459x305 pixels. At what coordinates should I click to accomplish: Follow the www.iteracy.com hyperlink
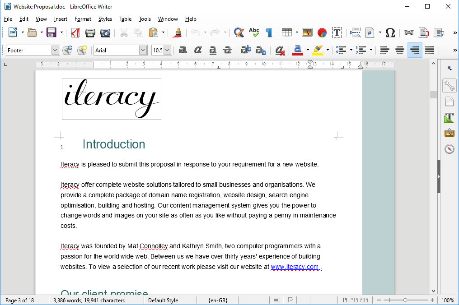pos(295,267)
